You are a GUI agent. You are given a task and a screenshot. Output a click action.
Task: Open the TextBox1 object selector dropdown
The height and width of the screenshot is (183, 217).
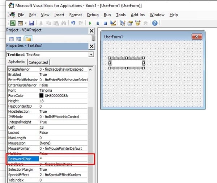coord(91,55)
